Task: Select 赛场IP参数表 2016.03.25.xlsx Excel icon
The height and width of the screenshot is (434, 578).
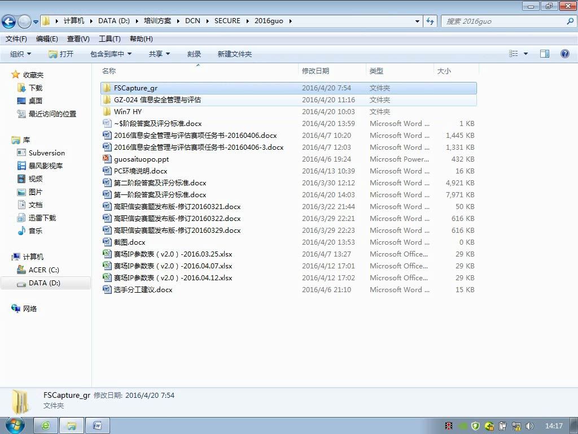Action: pos(107,254)
